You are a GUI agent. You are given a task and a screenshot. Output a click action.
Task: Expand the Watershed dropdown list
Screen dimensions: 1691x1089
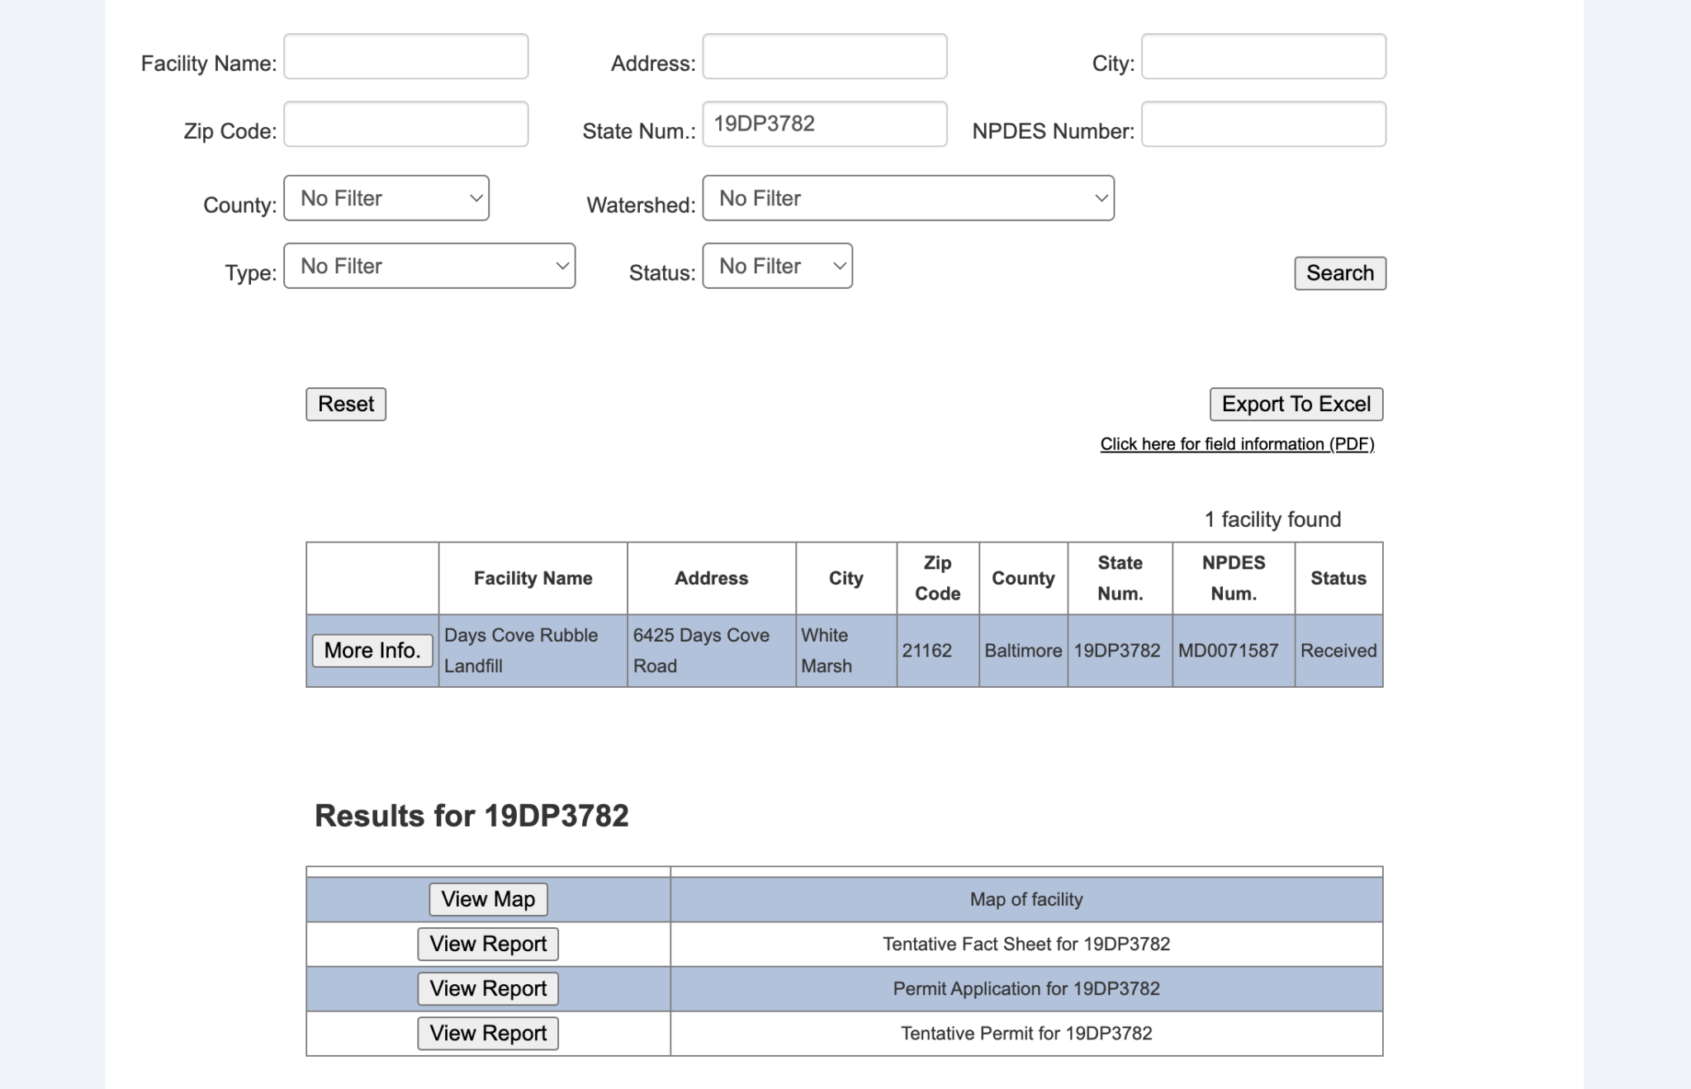click(907, 198)
